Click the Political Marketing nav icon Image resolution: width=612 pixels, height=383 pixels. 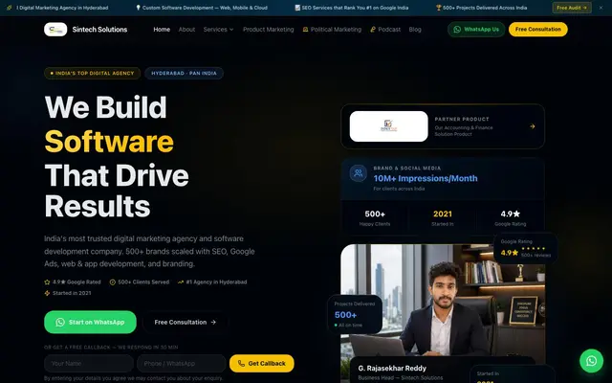coord(305,30)
